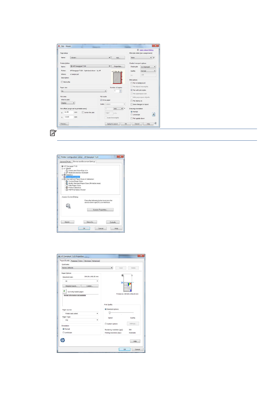Click the orientation preview 'A' page icon

(x=154, y=114)
